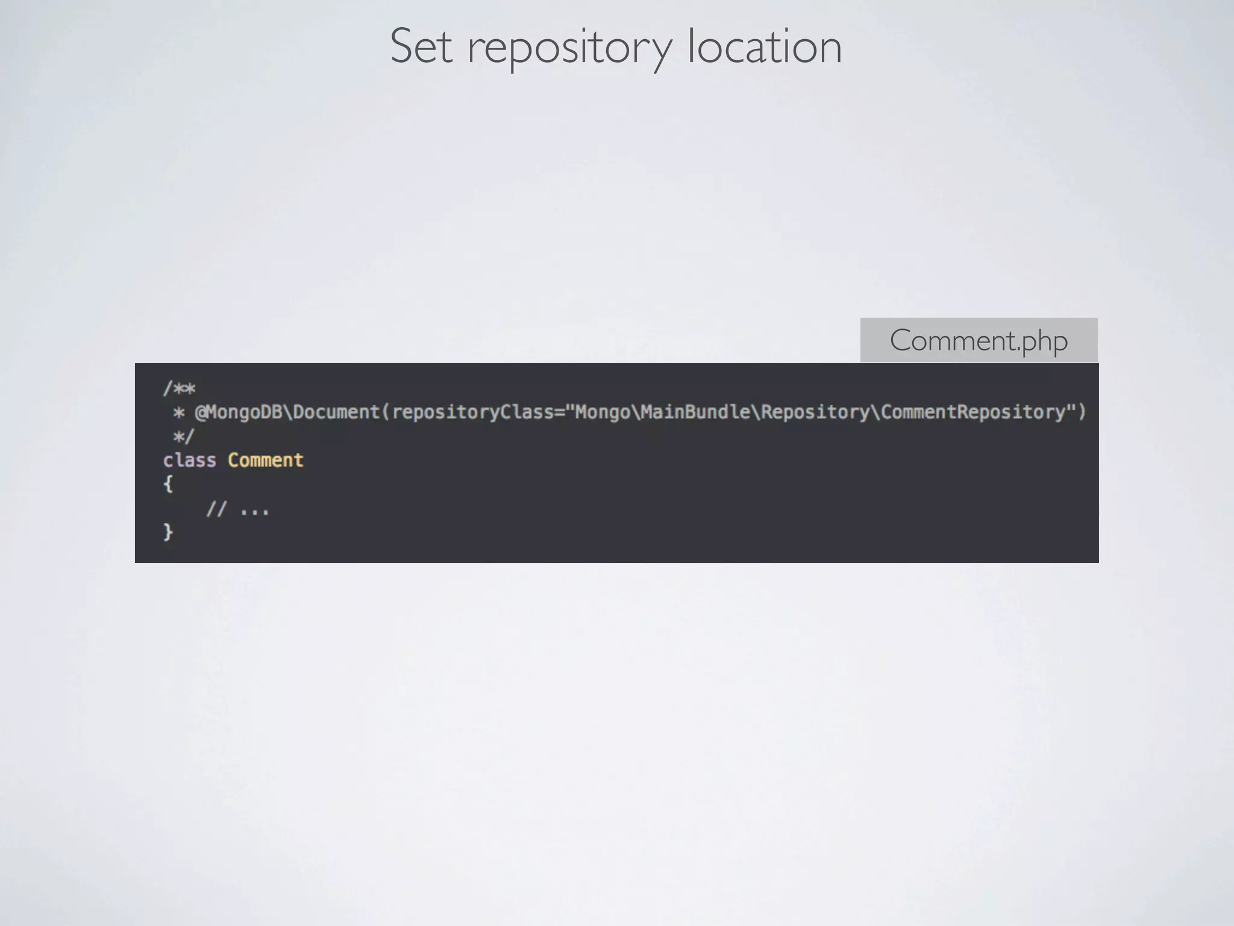This screenshot has width=1234, height=926.
Task: Click the opening '/**' docblock line
Action: (179, 388)
